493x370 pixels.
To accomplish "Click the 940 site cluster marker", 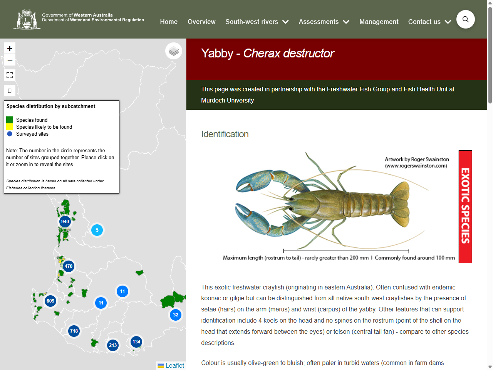I will 65,221.
